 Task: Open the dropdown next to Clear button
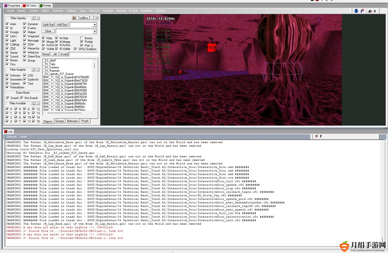click(x=95, y=31)
